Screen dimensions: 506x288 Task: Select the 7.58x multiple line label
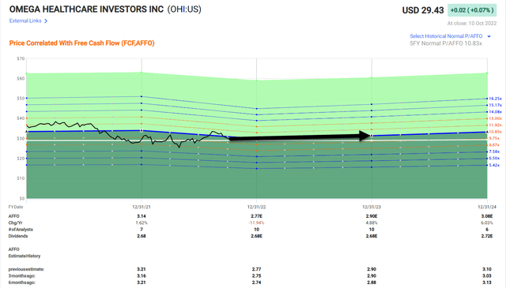494,151
